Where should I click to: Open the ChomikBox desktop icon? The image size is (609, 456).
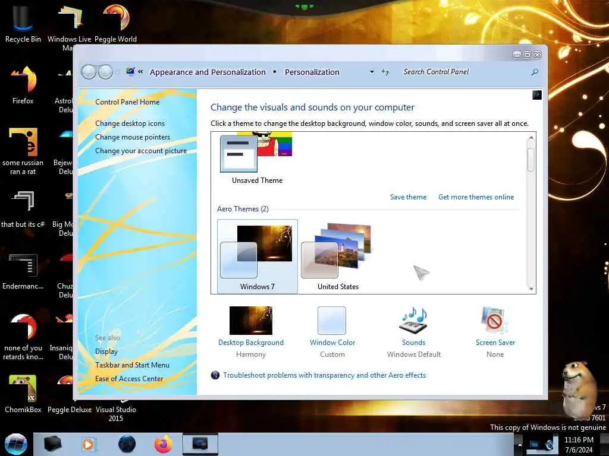click(x=23, y=394)
